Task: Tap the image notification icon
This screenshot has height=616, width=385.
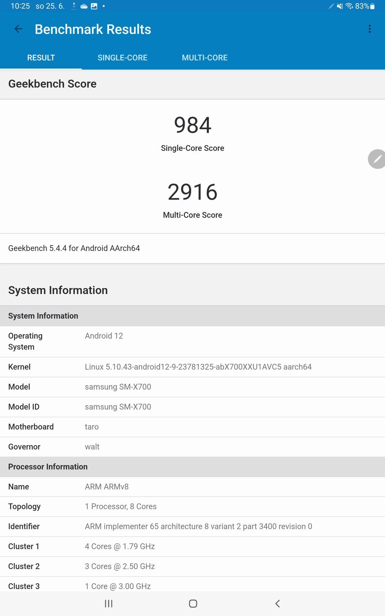Action: [94, 6]
